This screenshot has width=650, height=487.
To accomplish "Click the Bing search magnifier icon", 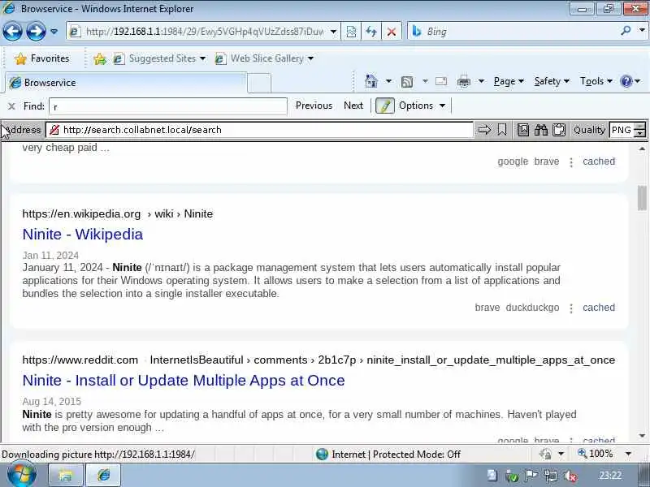I will tap(626, 30).
